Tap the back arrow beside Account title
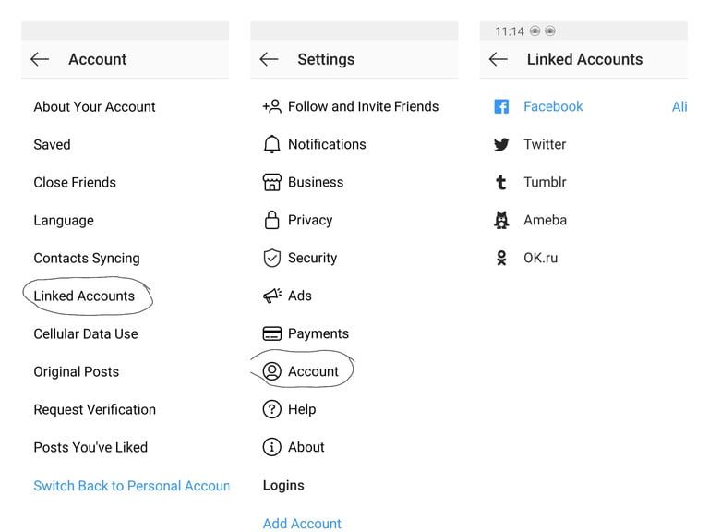Viewport: 709px width, 532px height. coord(40,59)
